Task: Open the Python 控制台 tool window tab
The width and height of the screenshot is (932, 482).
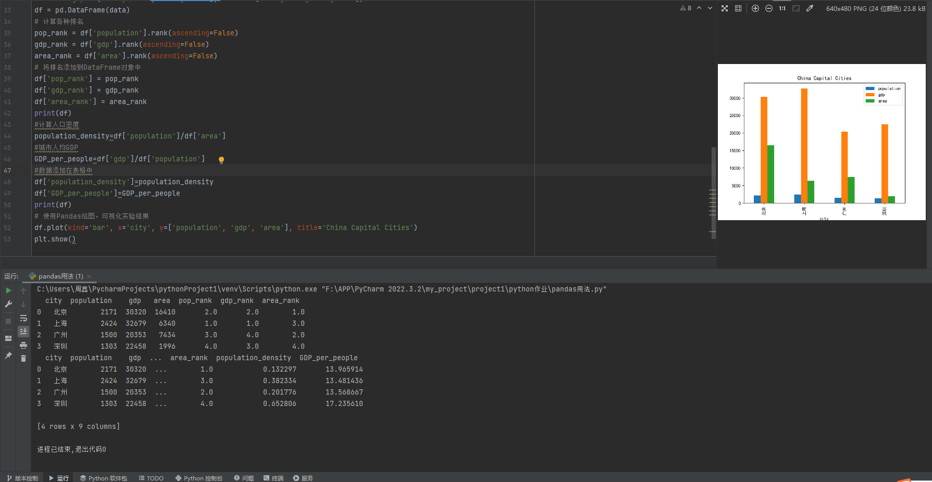Action: [x=199, y=478]
